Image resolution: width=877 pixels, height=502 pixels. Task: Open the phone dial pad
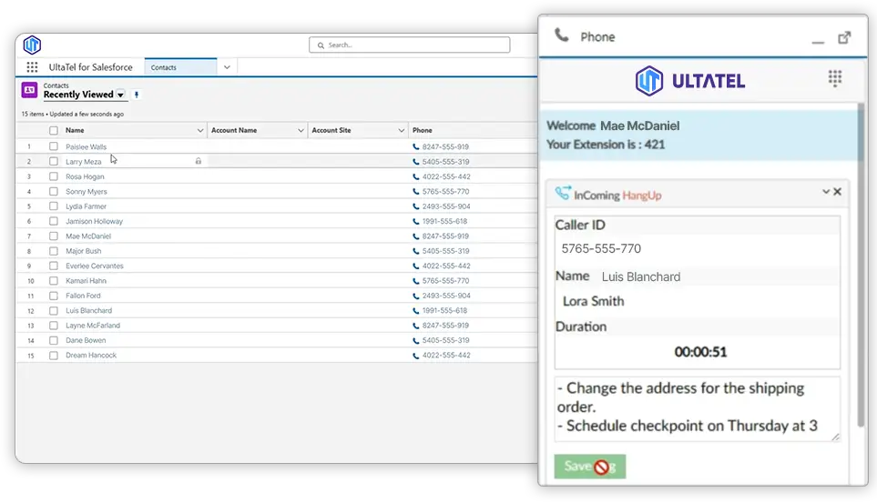(x=834, y=79)
